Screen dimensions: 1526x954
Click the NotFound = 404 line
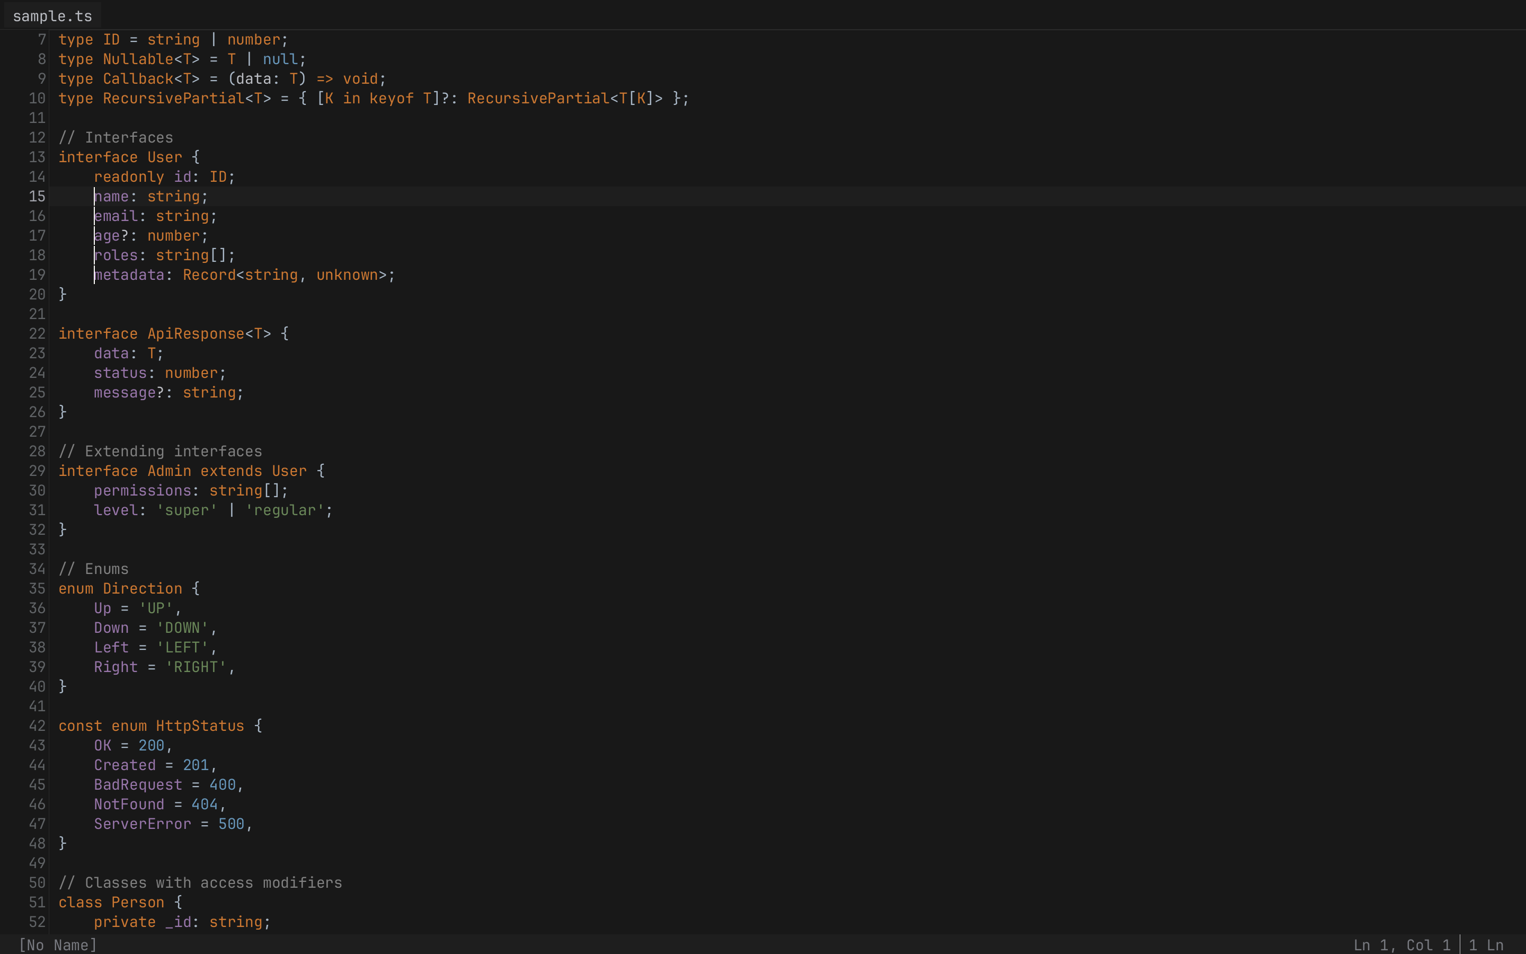[x=159, y=804]
